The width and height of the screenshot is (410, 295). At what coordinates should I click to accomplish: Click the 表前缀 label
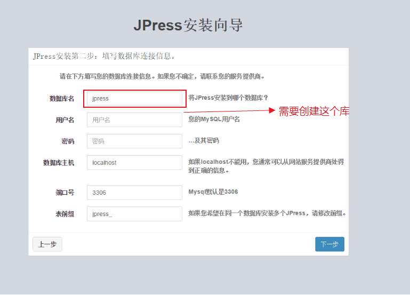(65, 214)
